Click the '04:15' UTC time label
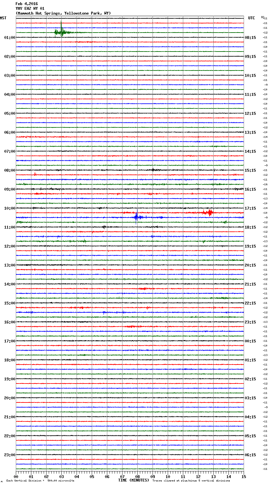Image resolution: width=269 pixels, height=485 pixels. click(x=250, y=417)
